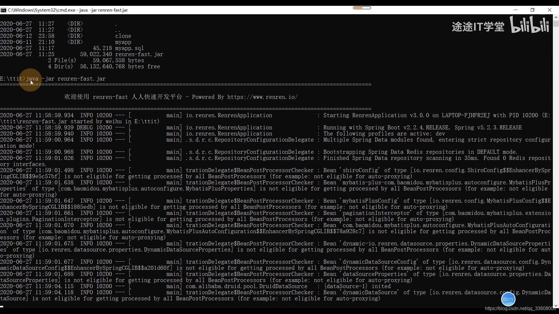
Task: Click the 'clone' directory entry
Action: [x=123, y=36]
